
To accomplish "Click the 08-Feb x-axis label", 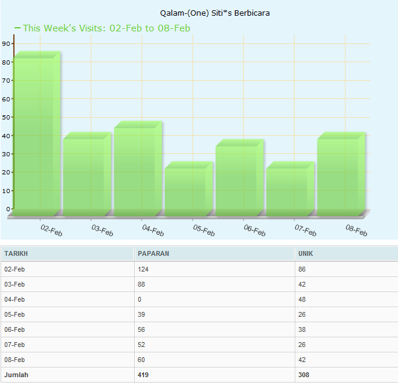I will point(356,231).
